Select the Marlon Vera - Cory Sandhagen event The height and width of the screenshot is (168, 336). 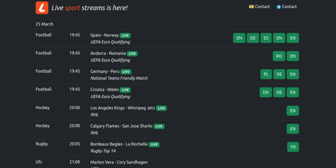(x=119, y=162)
